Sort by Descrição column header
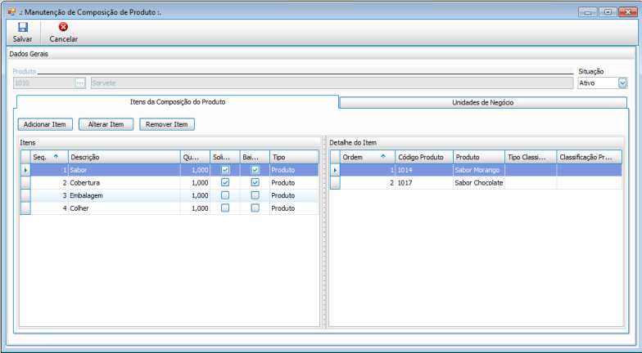This screenshot has width=642, height=353. tap(124, 157)
